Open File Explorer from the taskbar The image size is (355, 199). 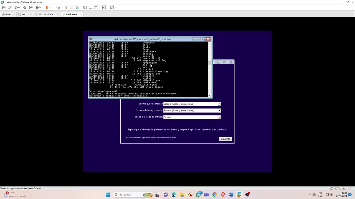point(182,195)
